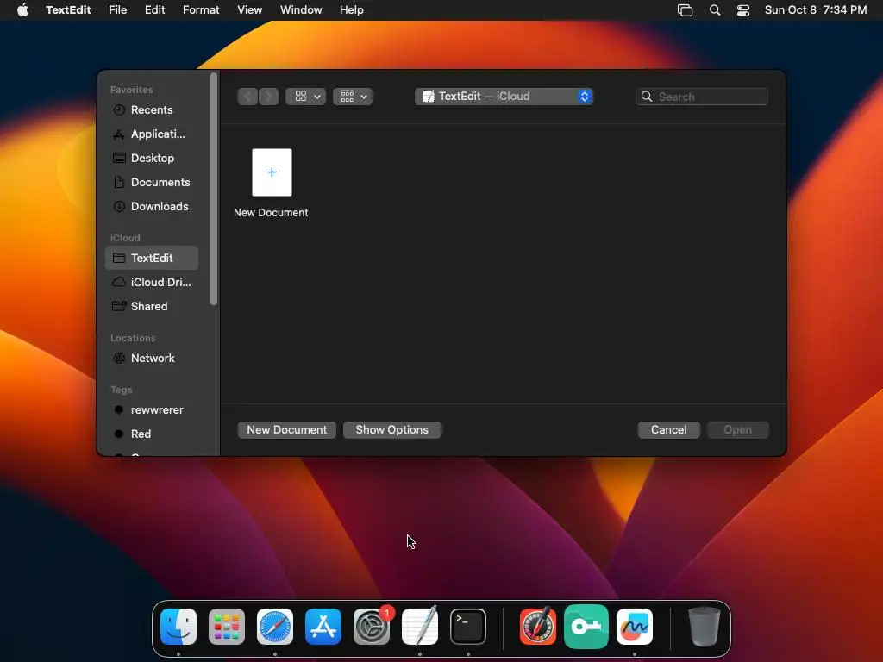
Task: Open the File menu
Action: coord(117,10)
